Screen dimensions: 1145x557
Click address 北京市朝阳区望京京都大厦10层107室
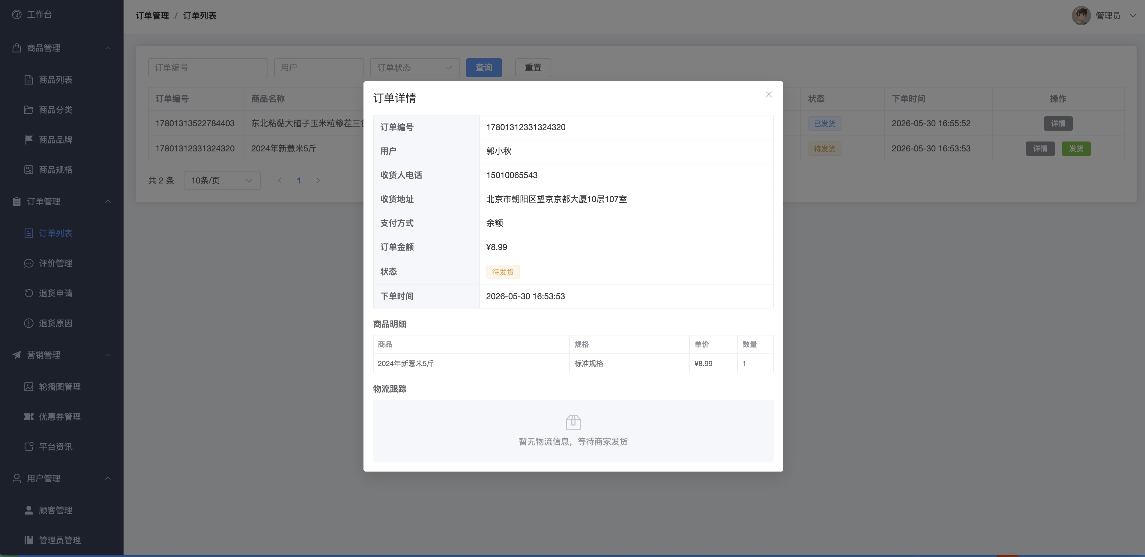tap(557, 199)
